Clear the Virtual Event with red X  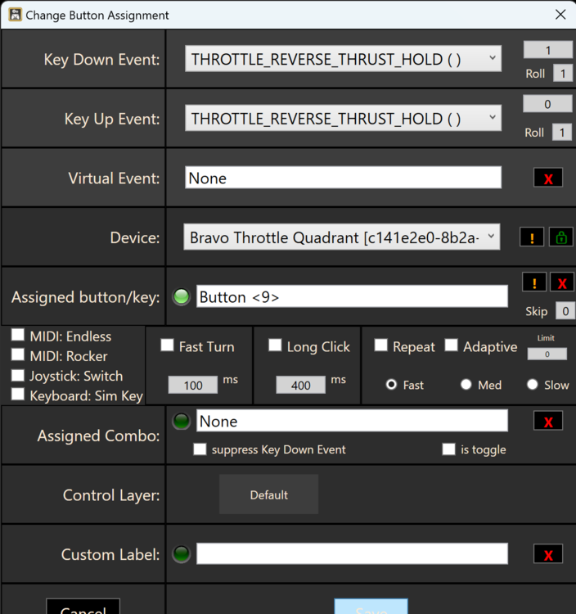tap(547, 178)
